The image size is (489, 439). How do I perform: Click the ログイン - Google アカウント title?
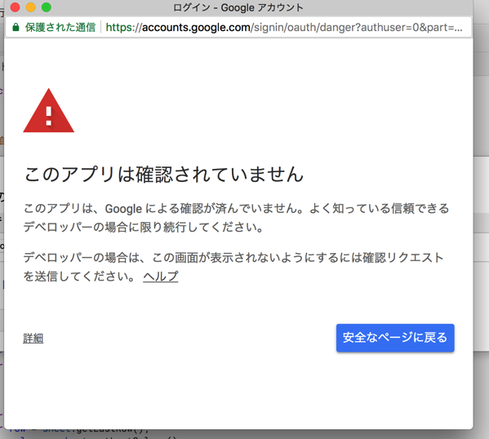click(x=238, y=7)
